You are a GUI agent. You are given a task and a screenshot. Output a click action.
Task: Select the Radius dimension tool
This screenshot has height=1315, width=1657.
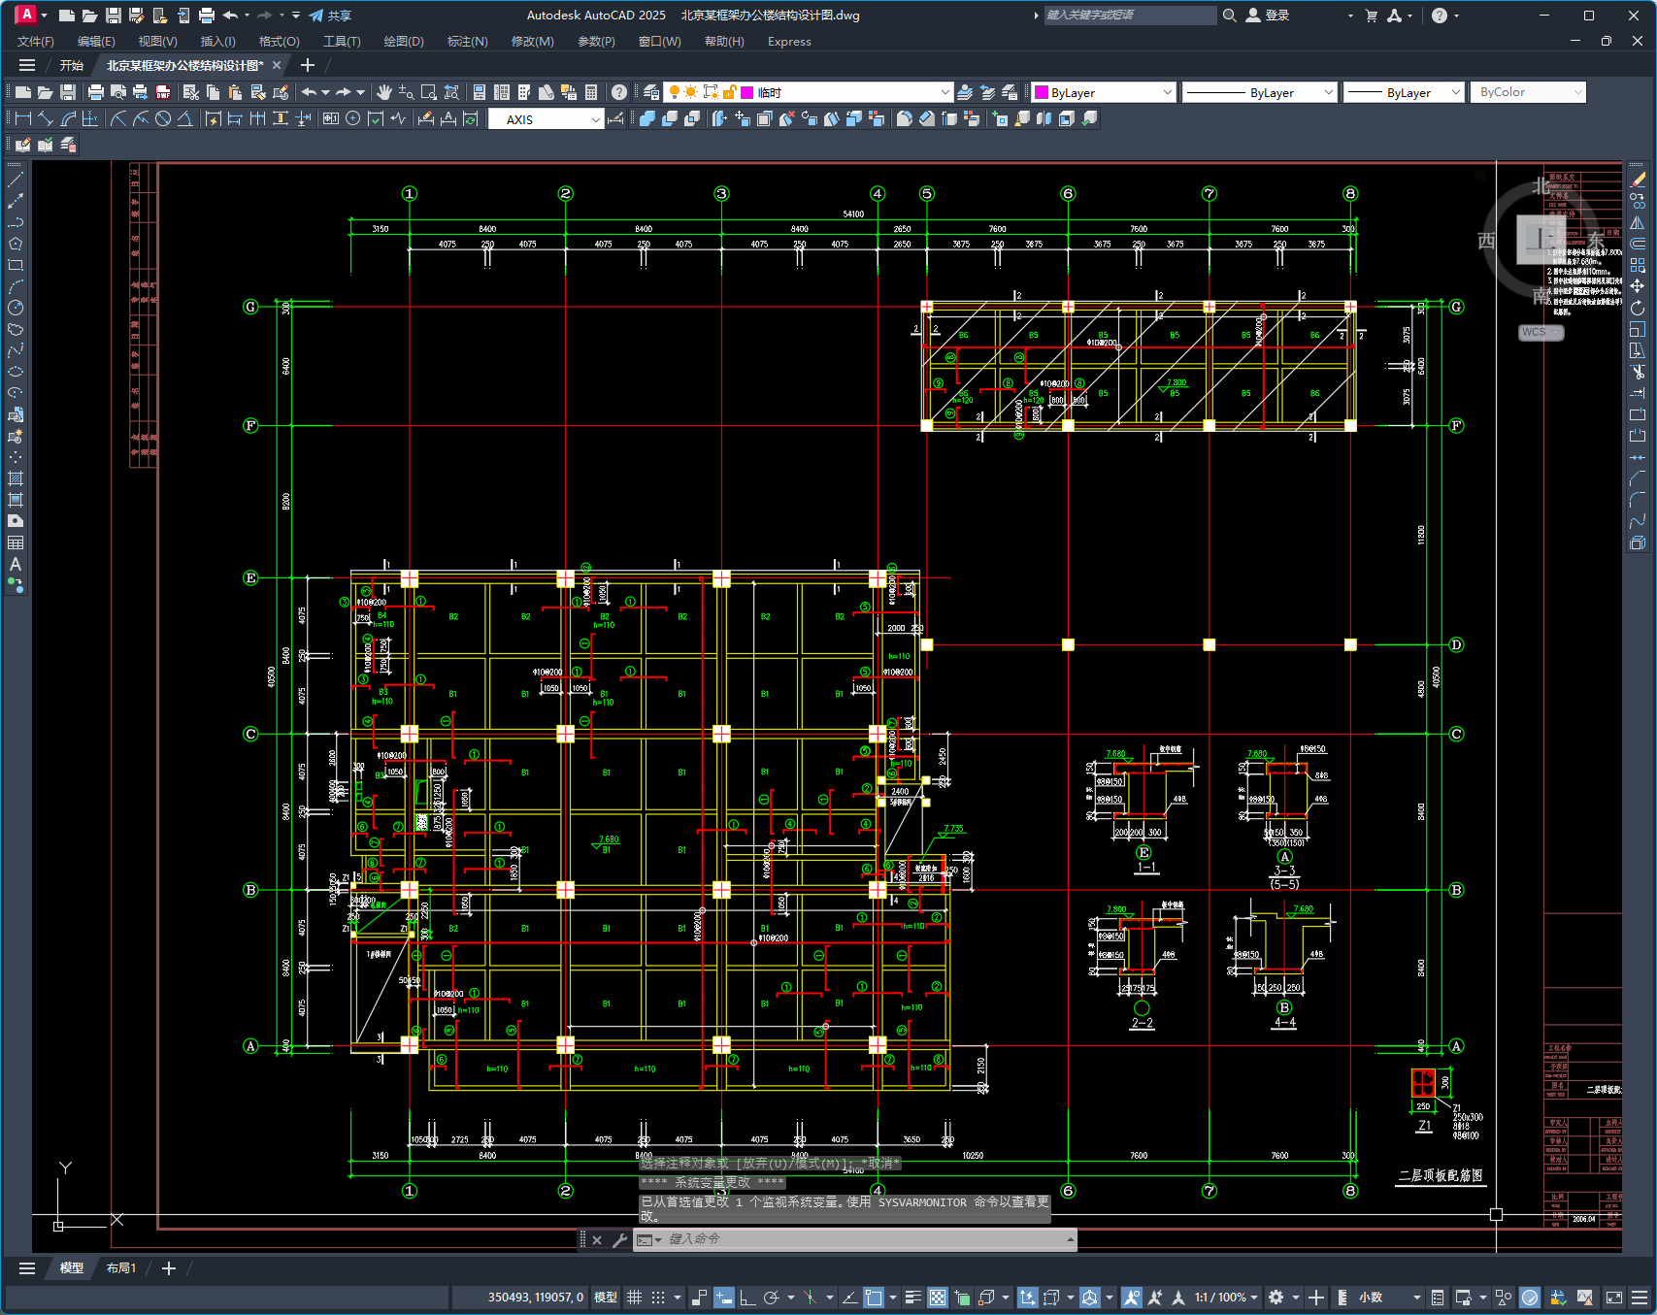(x=118, y=118)
